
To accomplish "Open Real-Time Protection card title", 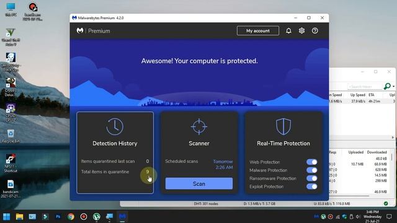I will (x=283, y=143).
